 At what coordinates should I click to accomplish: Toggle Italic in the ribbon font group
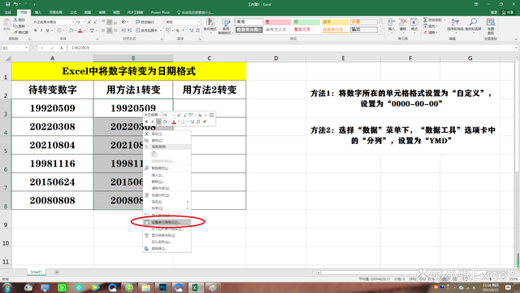point(41,31)
